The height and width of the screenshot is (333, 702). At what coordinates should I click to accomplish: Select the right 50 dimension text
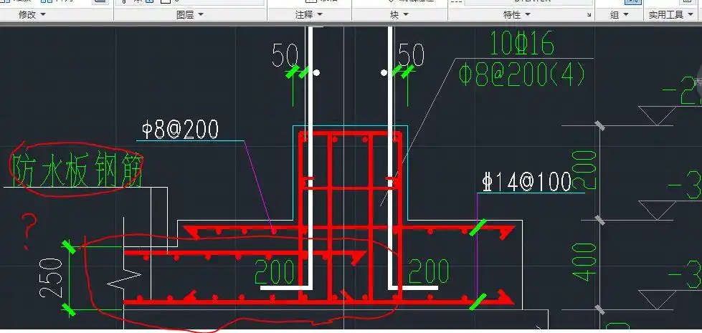pyautogui.click(x=411, y=55)
